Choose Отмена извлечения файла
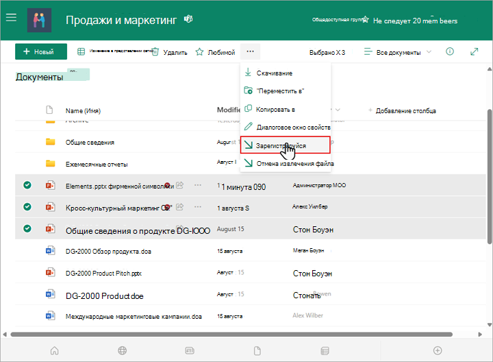This screenshot has height=362, width=493. (x=286, y=163)
